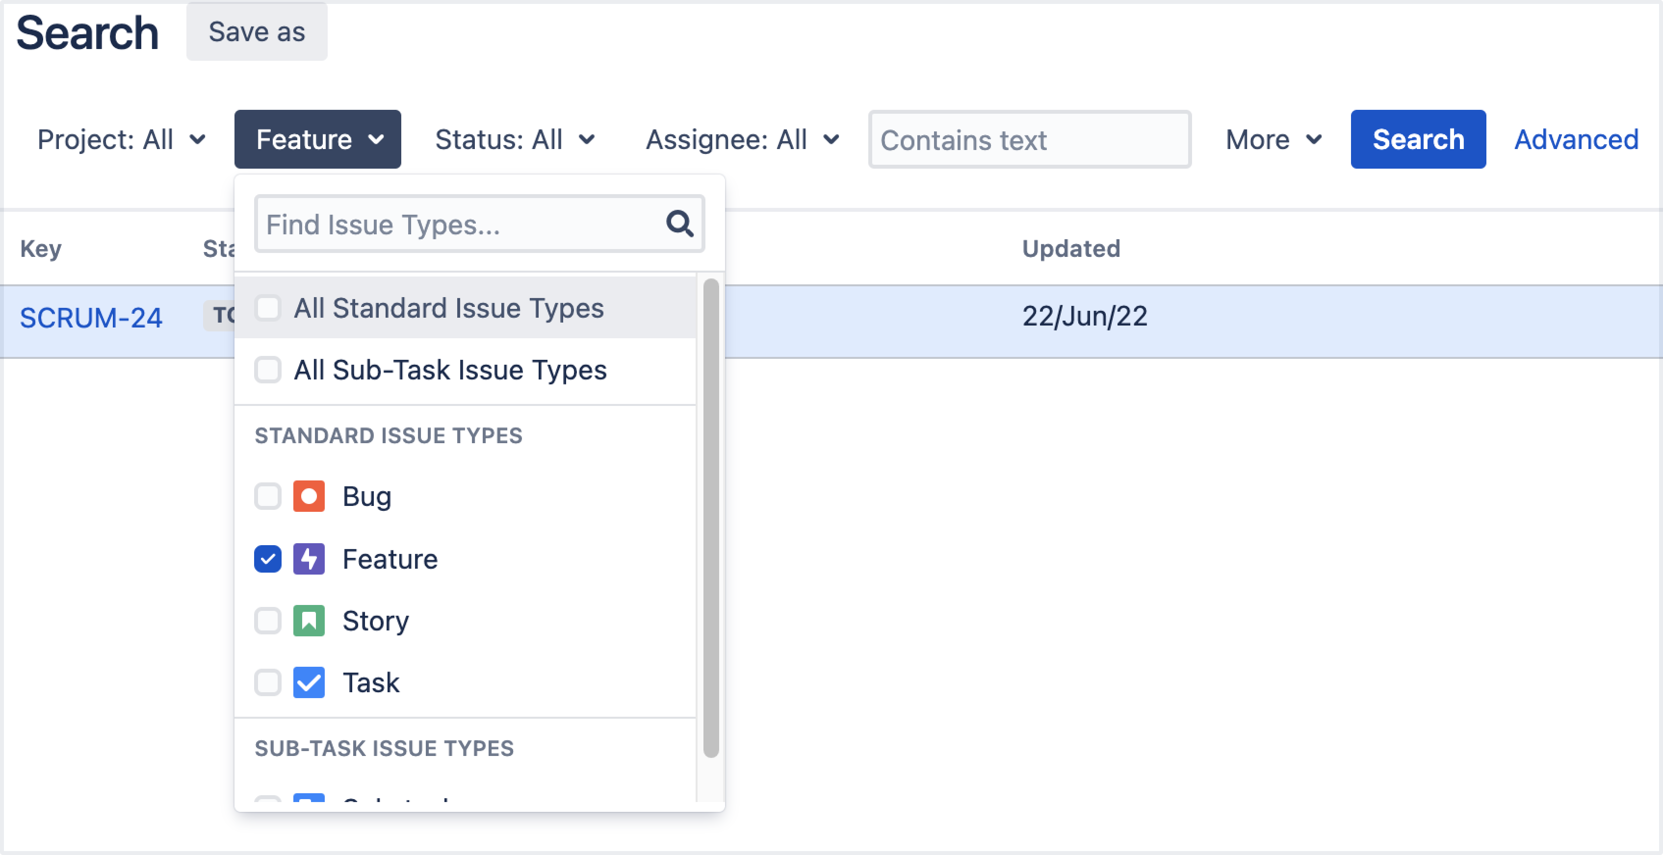Check the Bug checkbox

click(x=267, y=496)
